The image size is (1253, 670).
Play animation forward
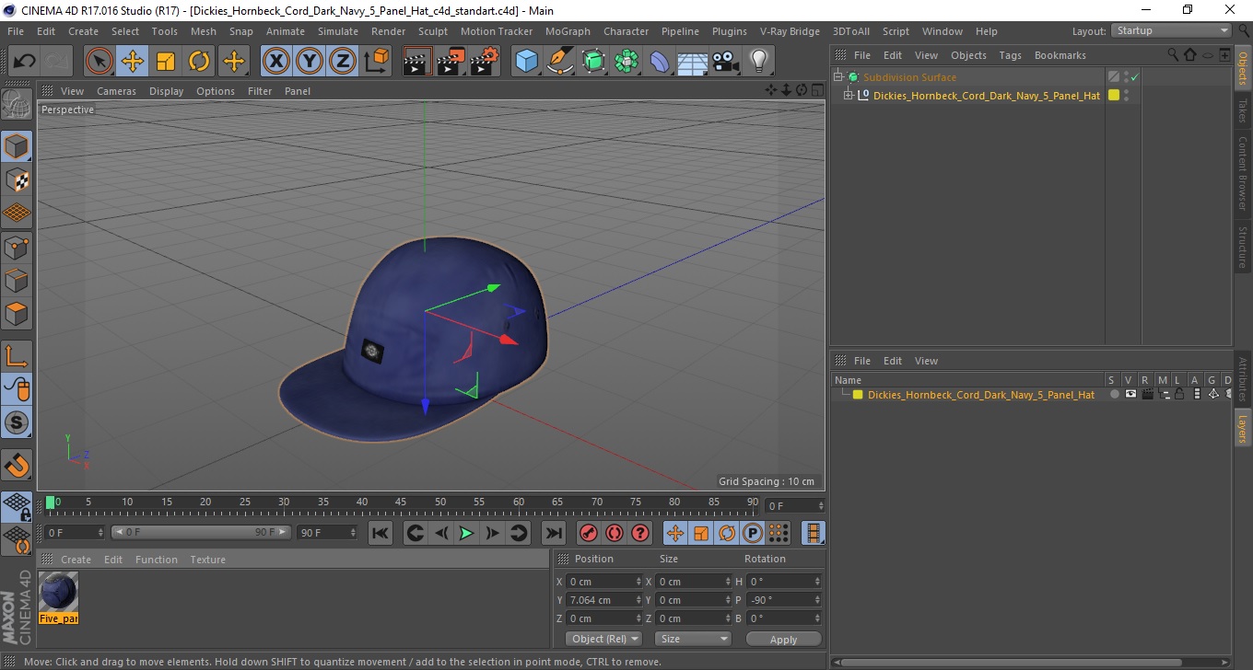coord(467,533)
